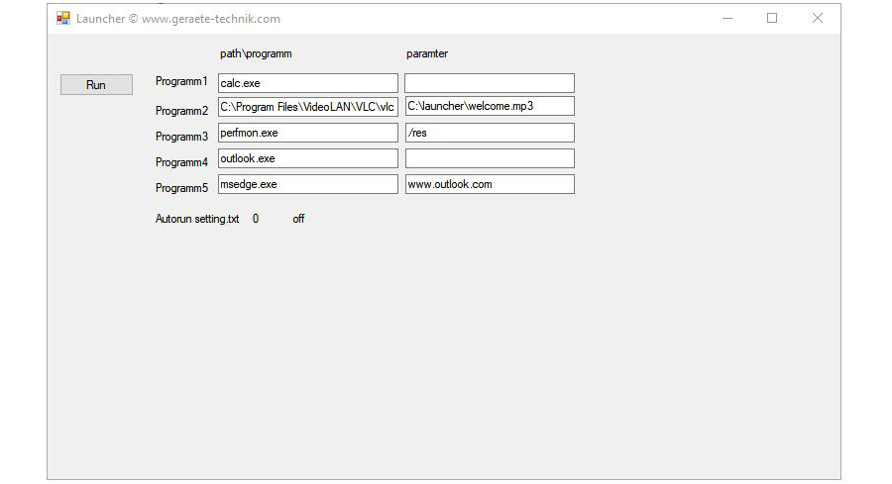Click the calc.exe path field for Programm1
The height and width of the screenshot is (484, 892).
pos(307,83)
